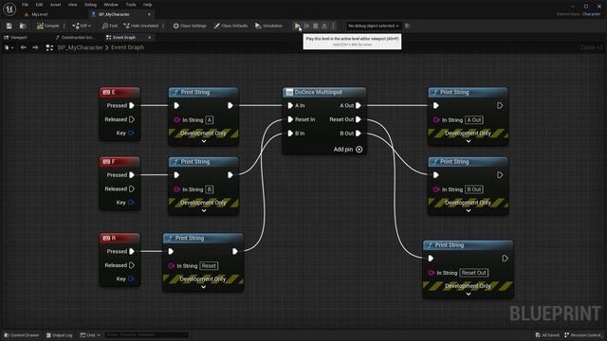607x341 pixels.
Task: Toggle Hide Unrelated nodes
Action: (141, 26)
